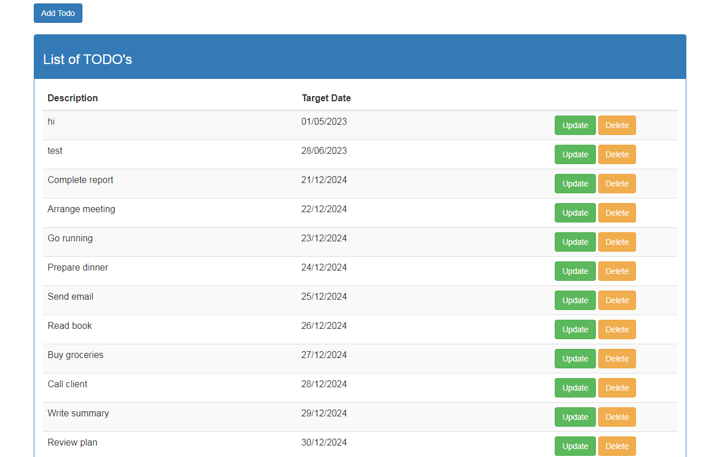Update the Arrange meeting todo
715x457 pixels.
tap(575, 213)
